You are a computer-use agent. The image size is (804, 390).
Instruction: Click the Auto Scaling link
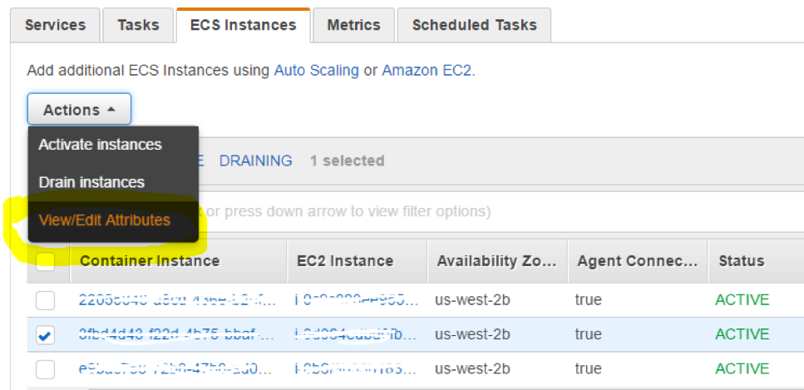pos(316,71)
